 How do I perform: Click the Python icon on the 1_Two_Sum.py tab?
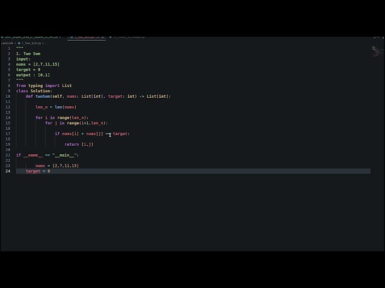pyautogui.click(x=72, y=37)
